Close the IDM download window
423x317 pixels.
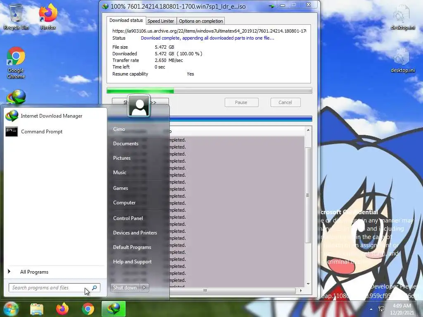tap(308, 5)
